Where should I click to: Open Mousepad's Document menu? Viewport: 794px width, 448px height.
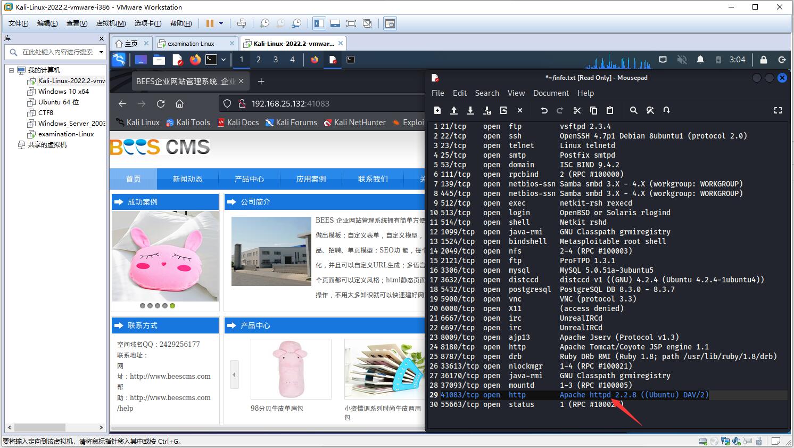551,93
